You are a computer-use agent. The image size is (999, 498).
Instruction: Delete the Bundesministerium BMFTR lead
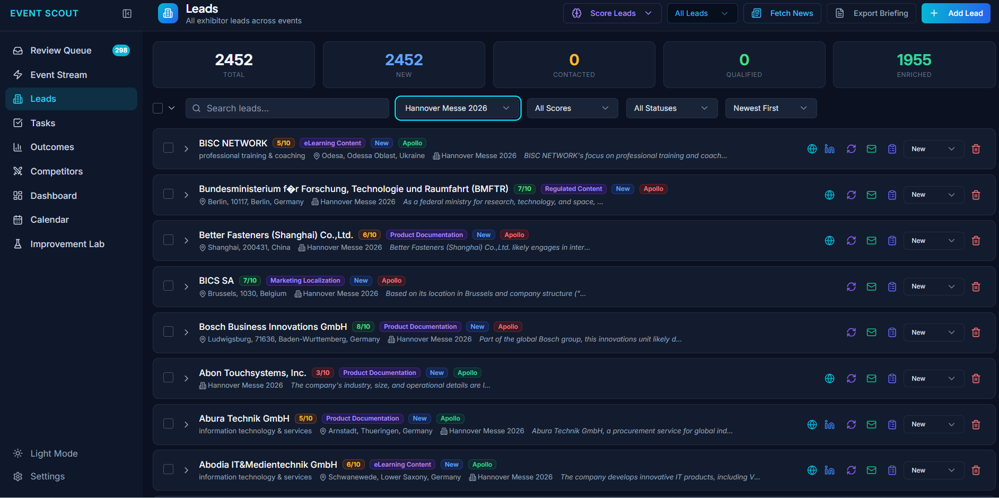[x=976, y=195]
